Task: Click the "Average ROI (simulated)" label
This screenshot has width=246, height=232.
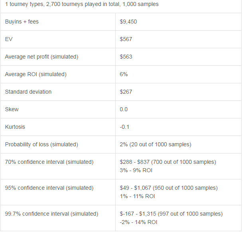Action: [35, 74]
